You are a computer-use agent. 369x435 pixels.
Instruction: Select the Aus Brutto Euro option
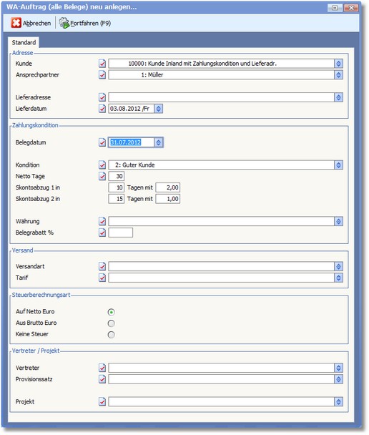(x=111, y=323)
